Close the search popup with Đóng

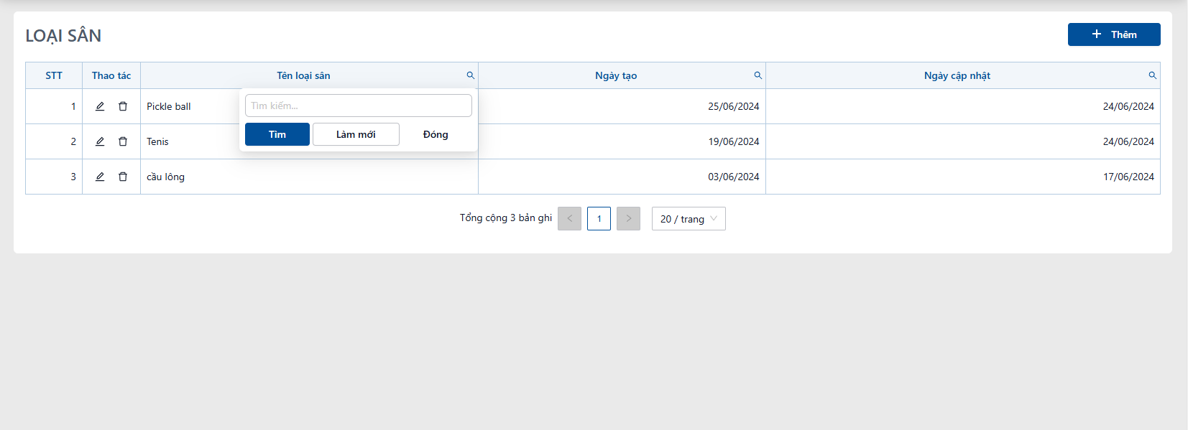(x=436, y=134)
